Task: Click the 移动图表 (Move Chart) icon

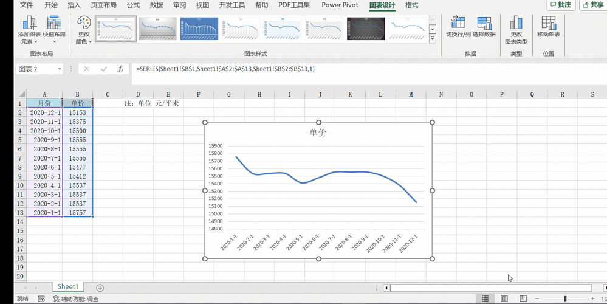Action: click(549, 22)
